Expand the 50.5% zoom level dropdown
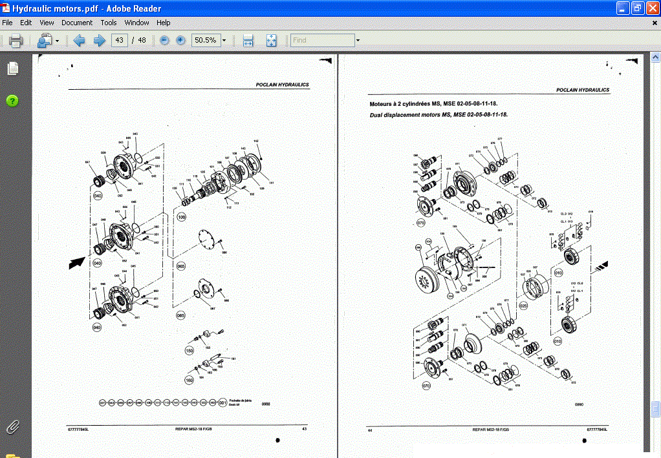This screenshot has width=661, height=458. pyautogui.click(x=224, y=41)
